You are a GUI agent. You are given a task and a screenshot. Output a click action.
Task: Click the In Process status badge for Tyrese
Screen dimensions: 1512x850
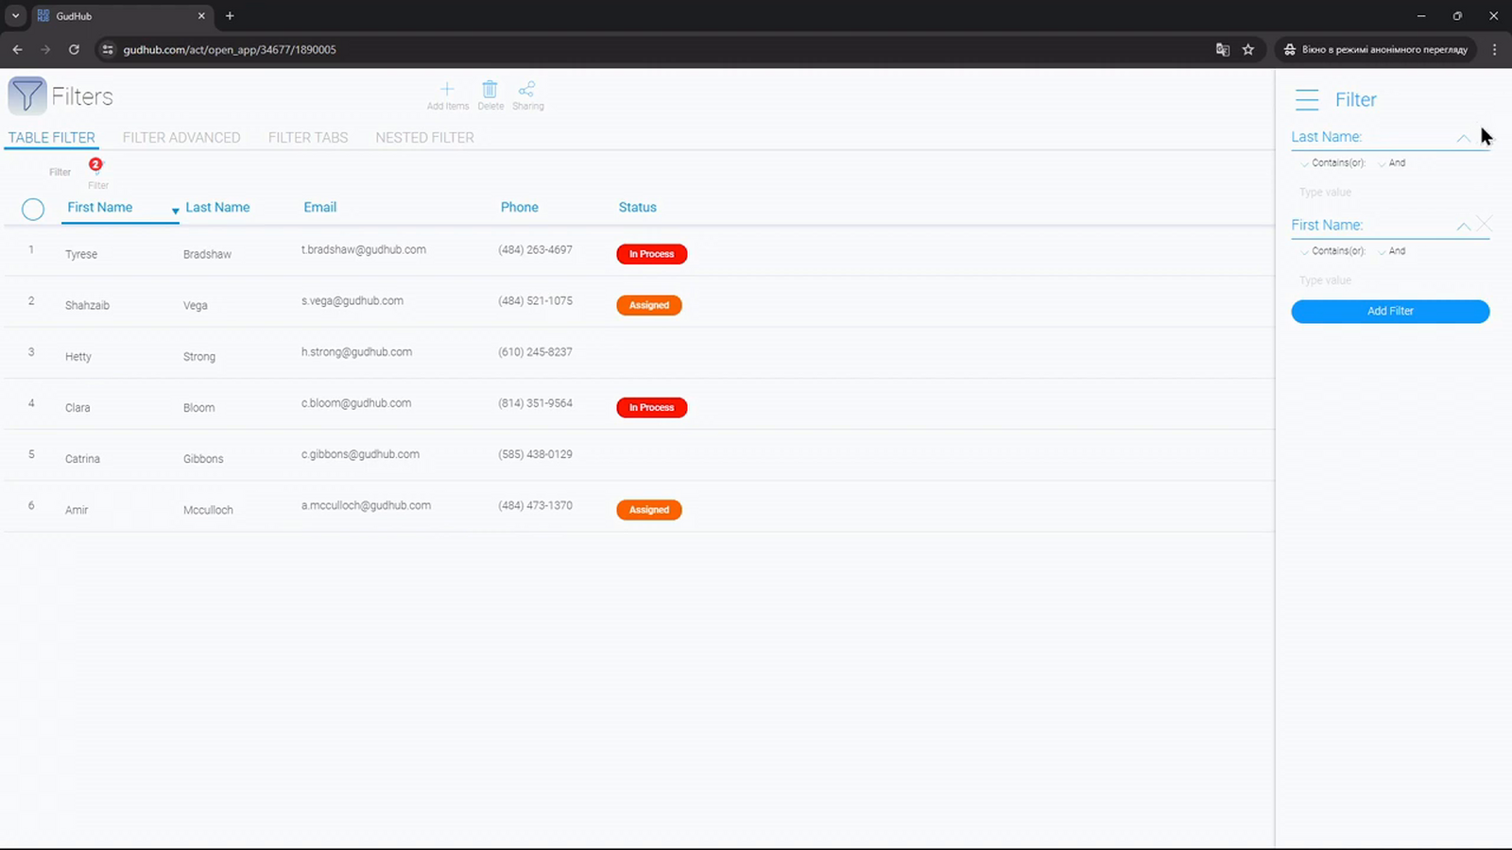coord(652,254)
